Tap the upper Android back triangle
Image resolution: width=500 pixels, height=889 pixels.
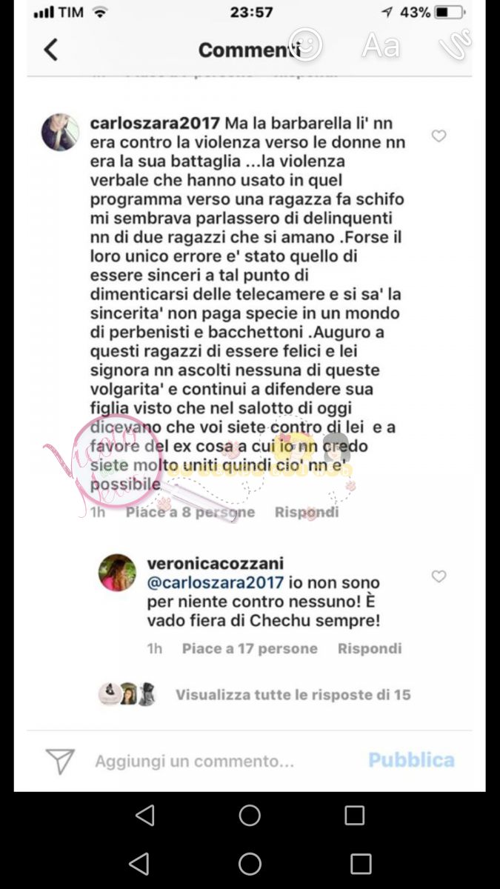pyautogui.click(x=145, y=815)
